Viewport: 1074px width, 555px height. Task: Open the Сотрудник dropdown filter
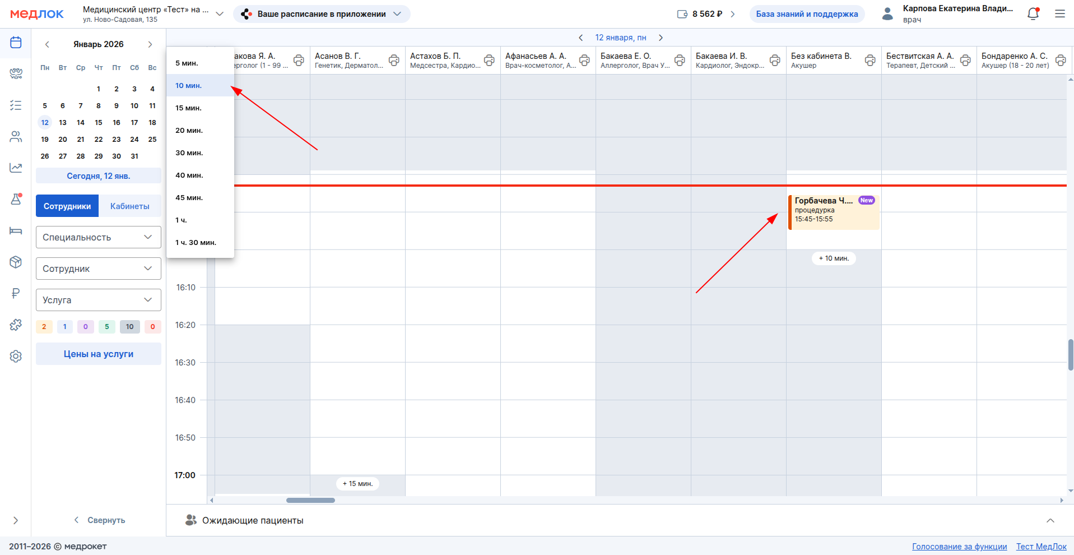click(98, 269)
